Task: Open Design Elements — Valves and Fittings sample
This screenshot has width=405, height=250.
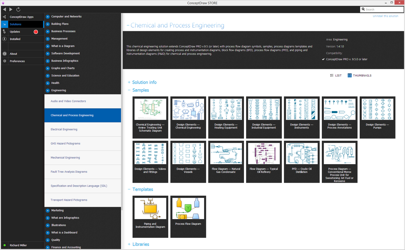Action: (x=150, y=162)
